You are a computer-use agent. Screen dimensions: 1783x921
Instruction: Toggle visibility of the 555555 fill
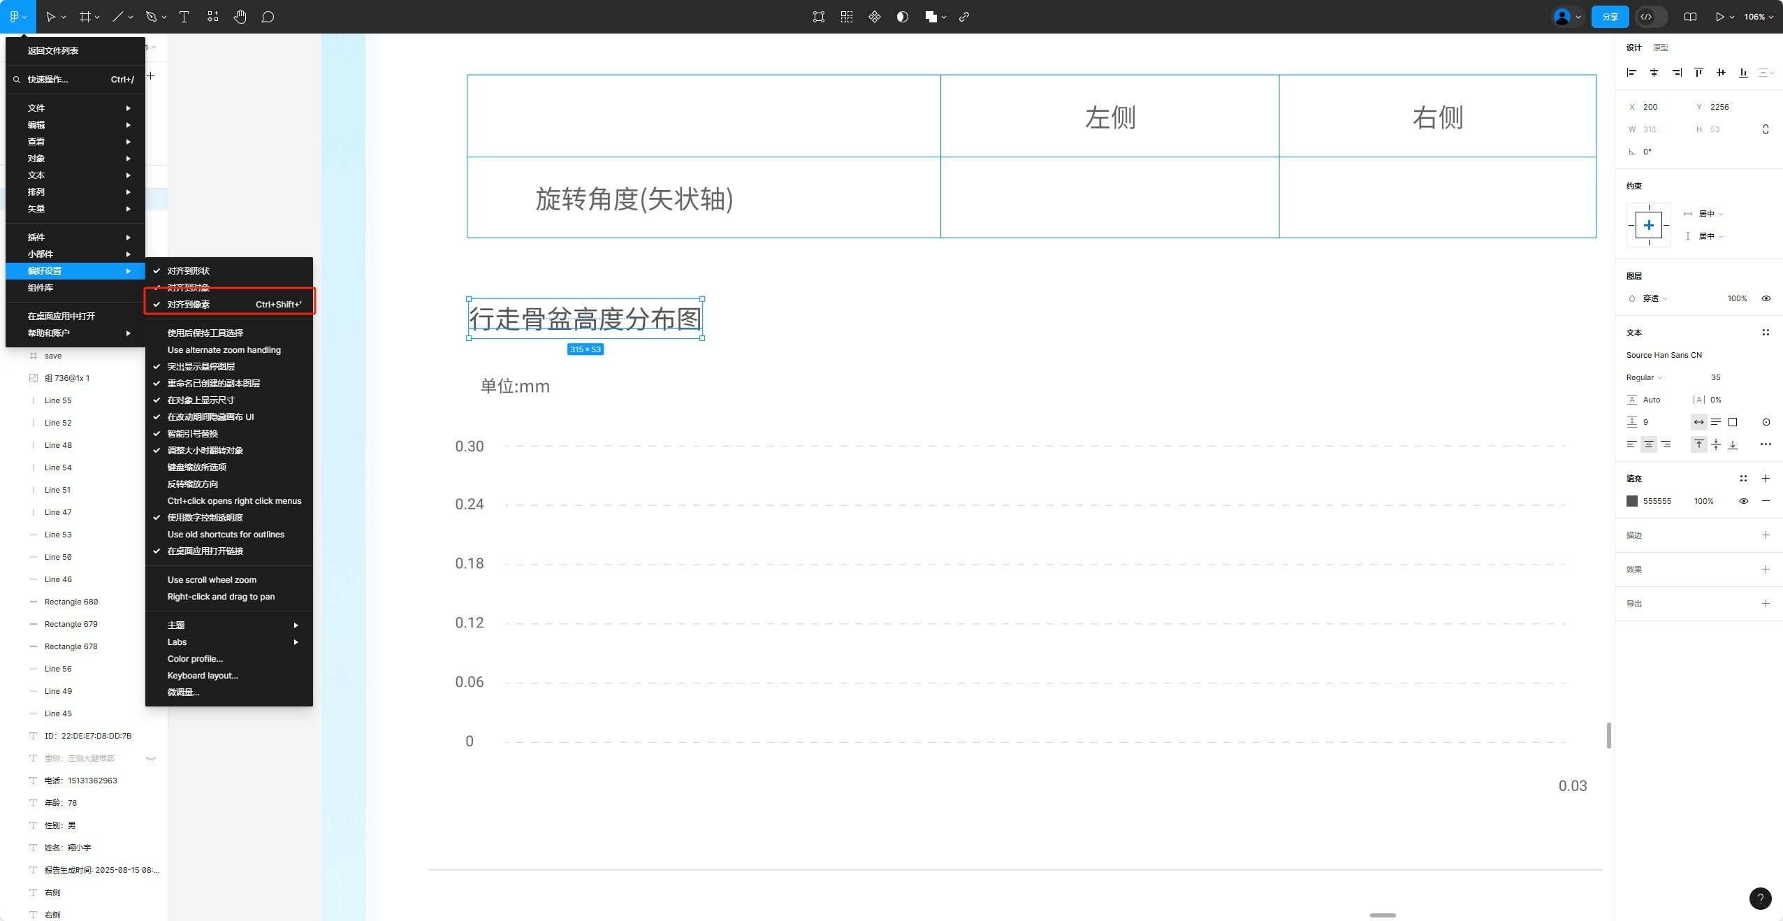[1743, 501]
